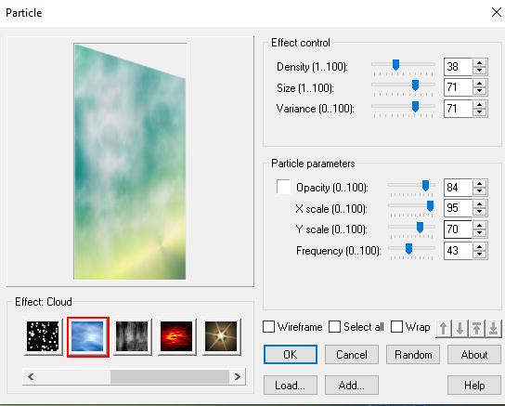Image resolution: width=505 pixels, height=406 pixels.
Task: Increase Density value with up spinner
Action: pyautogui.click(x=480, y=62)
